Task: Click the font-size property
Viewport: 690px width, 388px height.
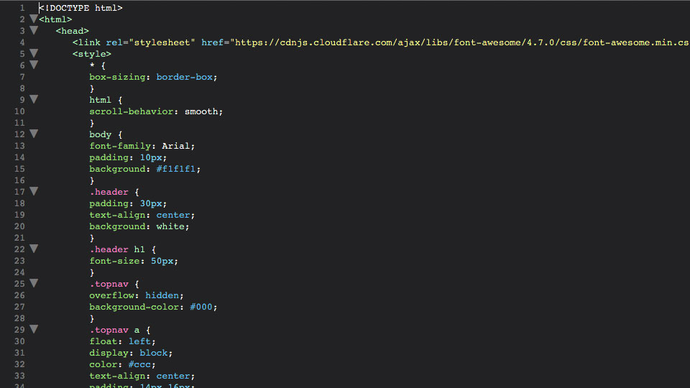Action: point(114,261)
